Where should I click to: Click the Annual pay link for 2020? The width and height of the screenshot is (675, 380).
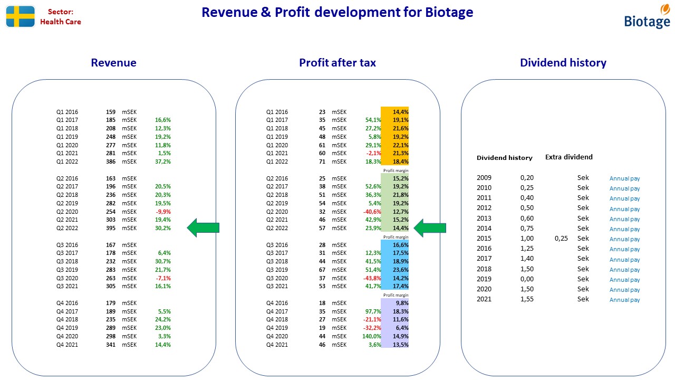(625, 290)
